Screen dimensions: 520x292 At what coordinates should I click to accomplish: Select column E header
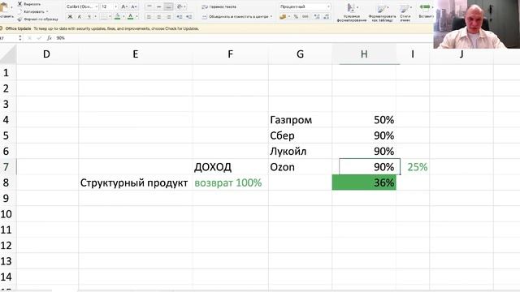[136, 54]
